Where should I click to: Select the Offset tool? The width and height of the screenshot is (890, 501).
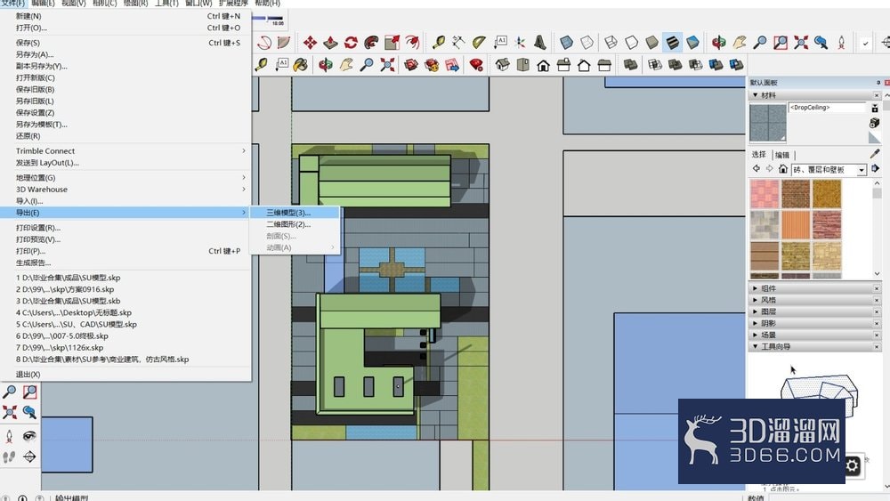pos(412,43)
